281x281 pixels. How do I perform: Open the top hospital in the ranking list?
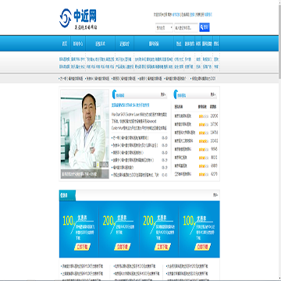point(183,116)
